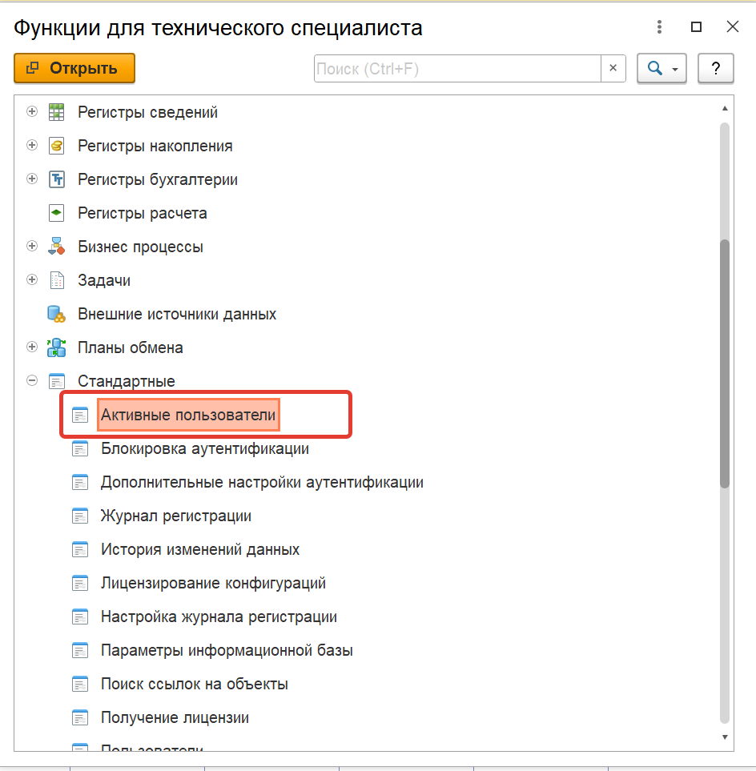Click the Настройка журнала регистрации icon
Screen dimensions: 756x771
(x=80, y=616)
